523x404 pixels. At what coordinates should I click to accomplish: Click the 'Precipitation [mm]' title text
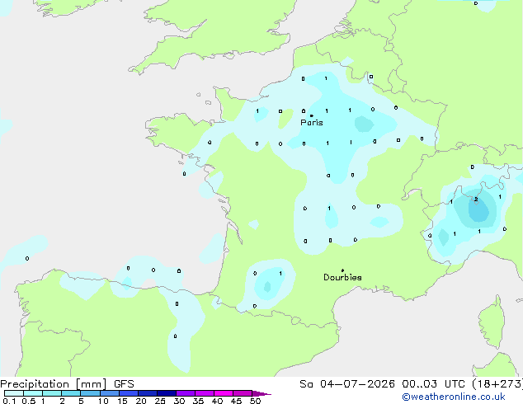click(x=54, y=384)
